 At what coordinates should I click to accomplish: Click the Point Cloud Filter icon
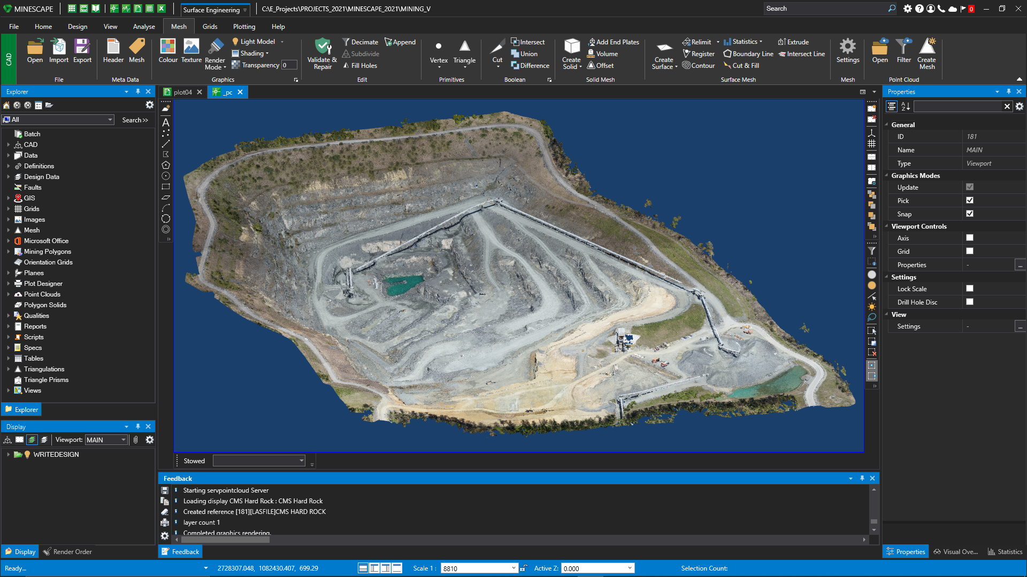(x=903, y=47)
